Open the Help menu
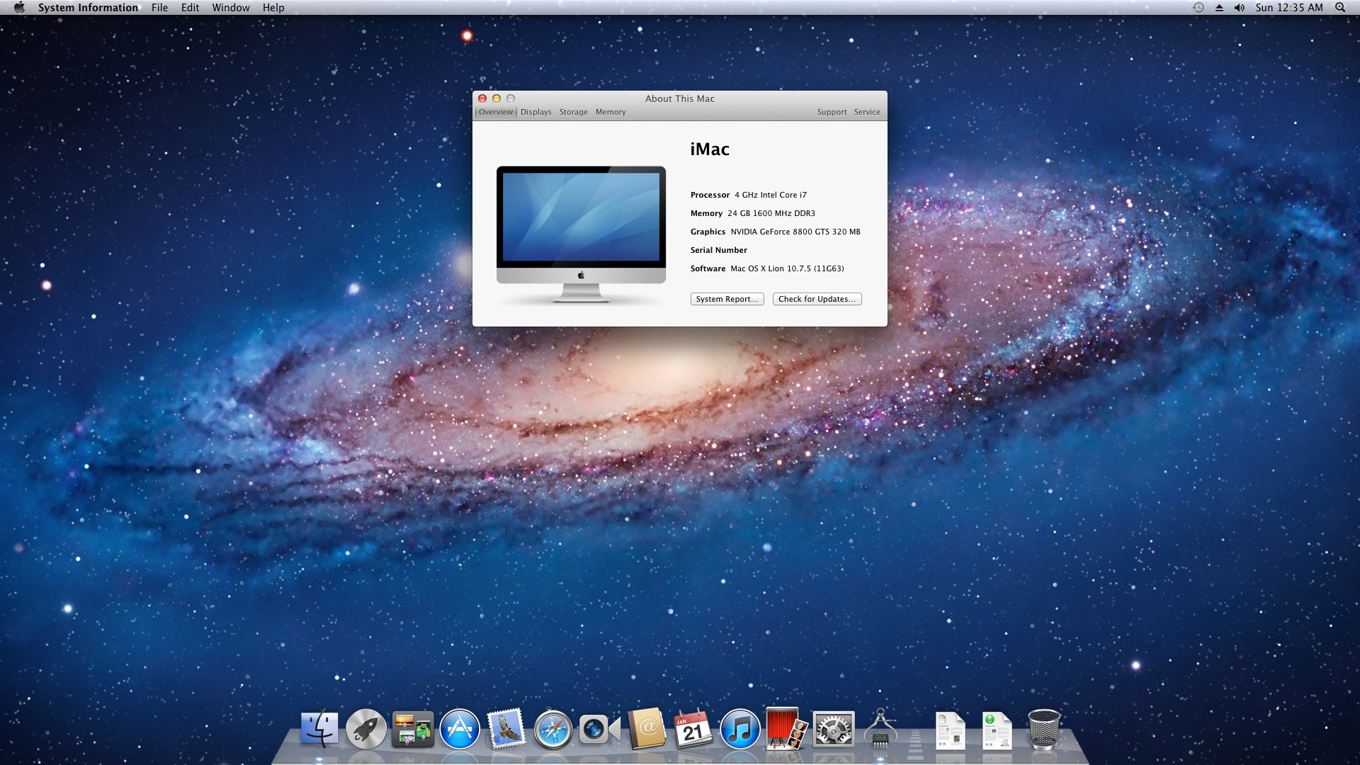Screen dimensions: 1360x765 [x=273, y=7]
